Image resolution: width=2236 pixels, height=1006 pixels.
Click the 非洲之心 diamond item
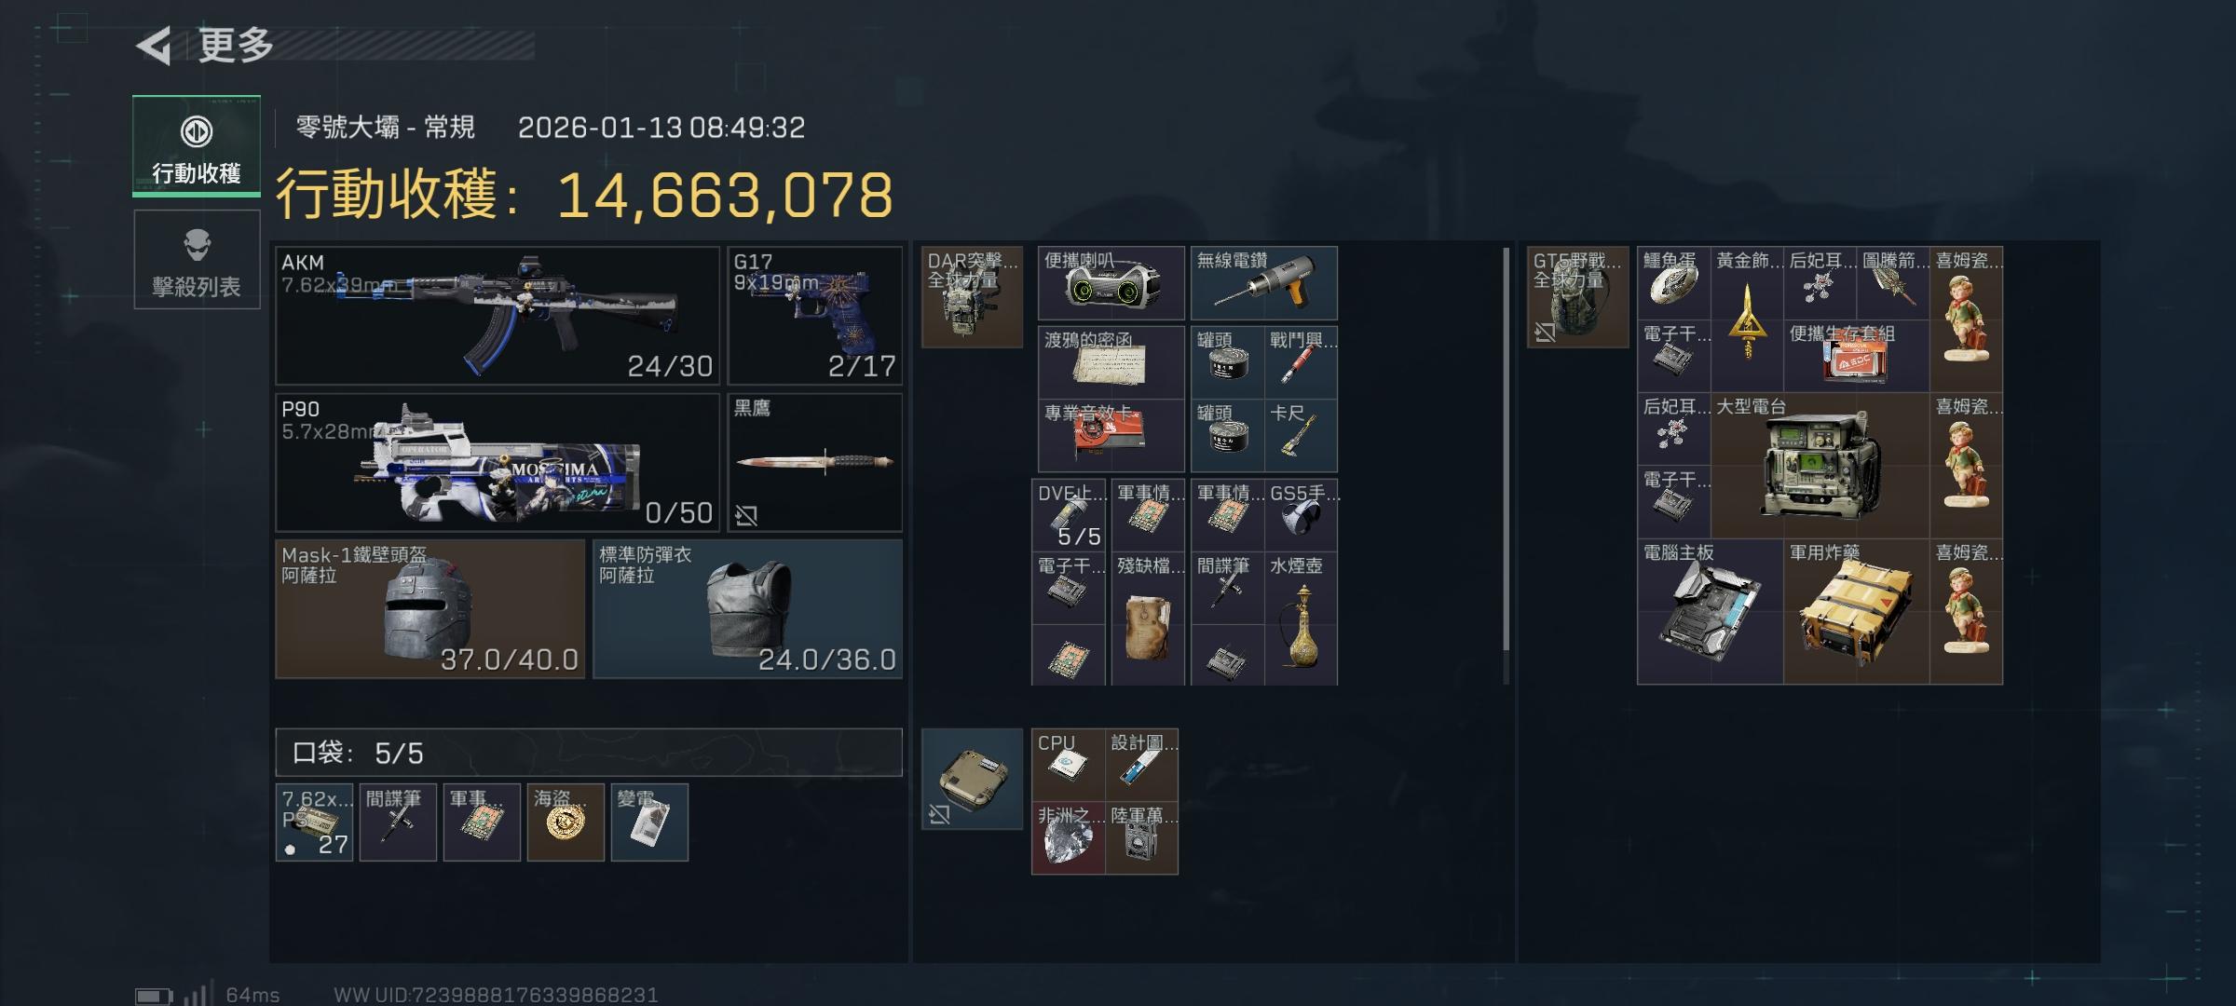(1068, 838)
